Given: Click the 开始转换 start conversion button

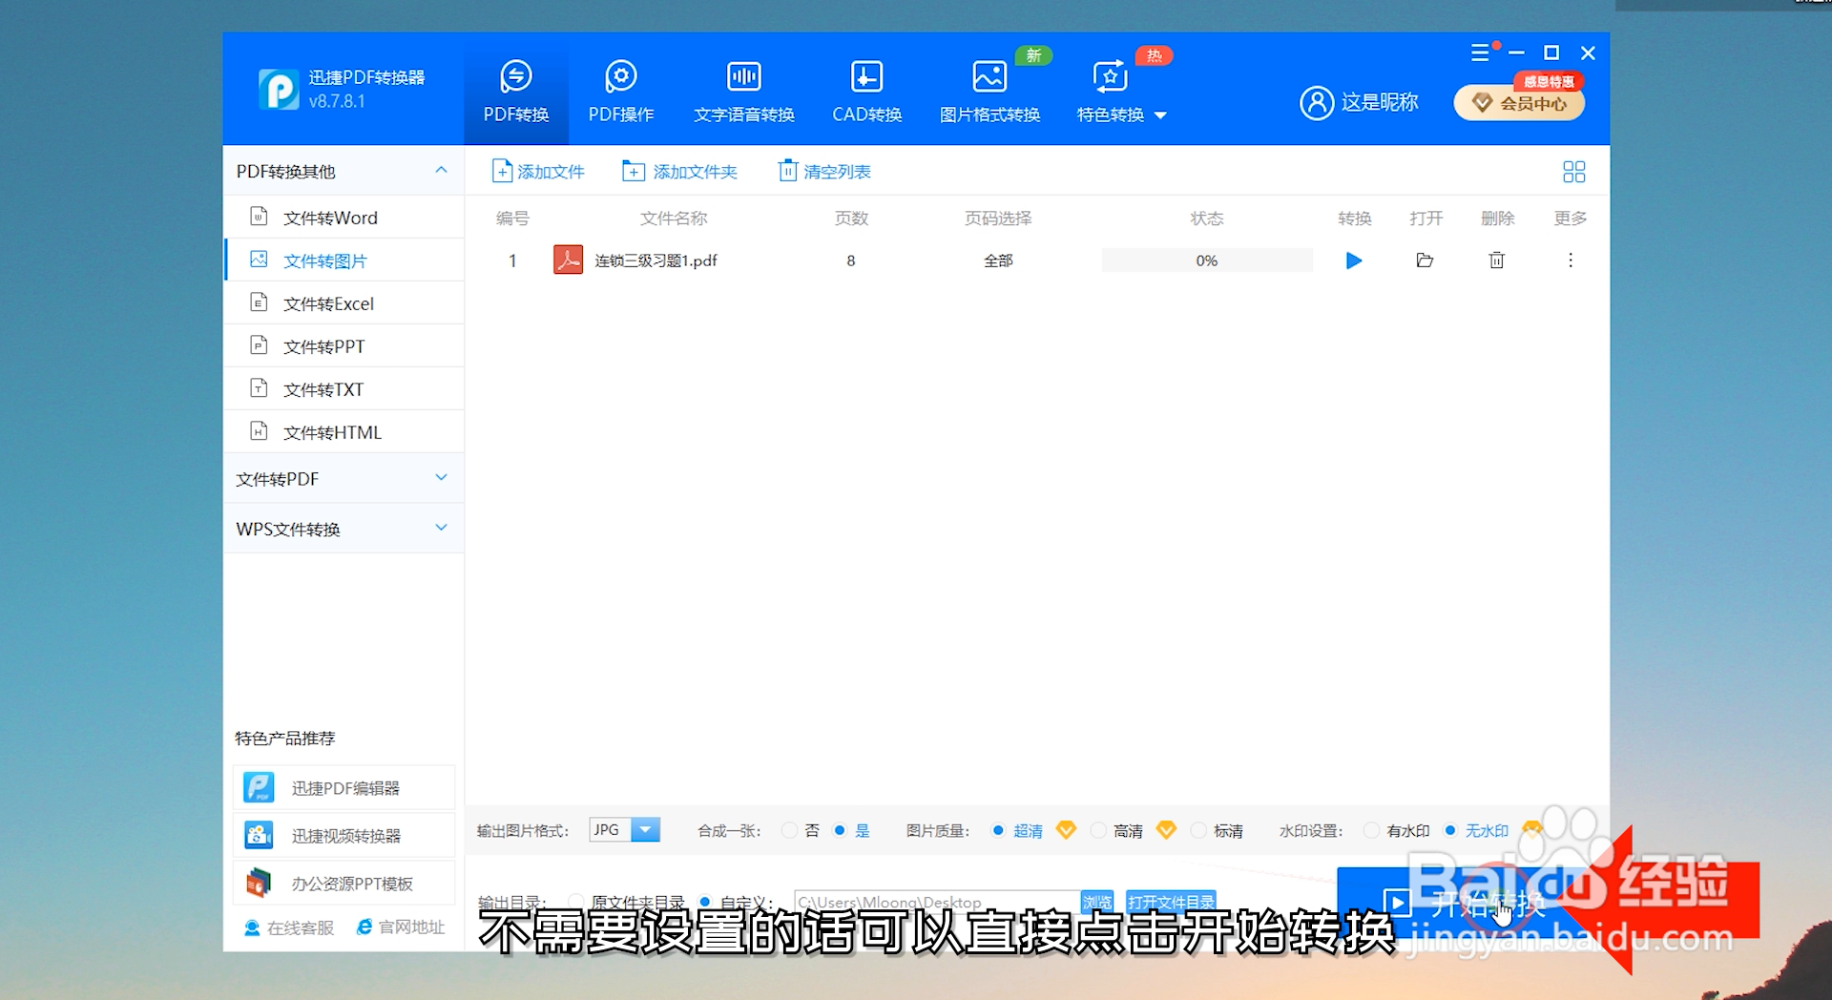Looking at the screenshot, I should pos(1463,903).
